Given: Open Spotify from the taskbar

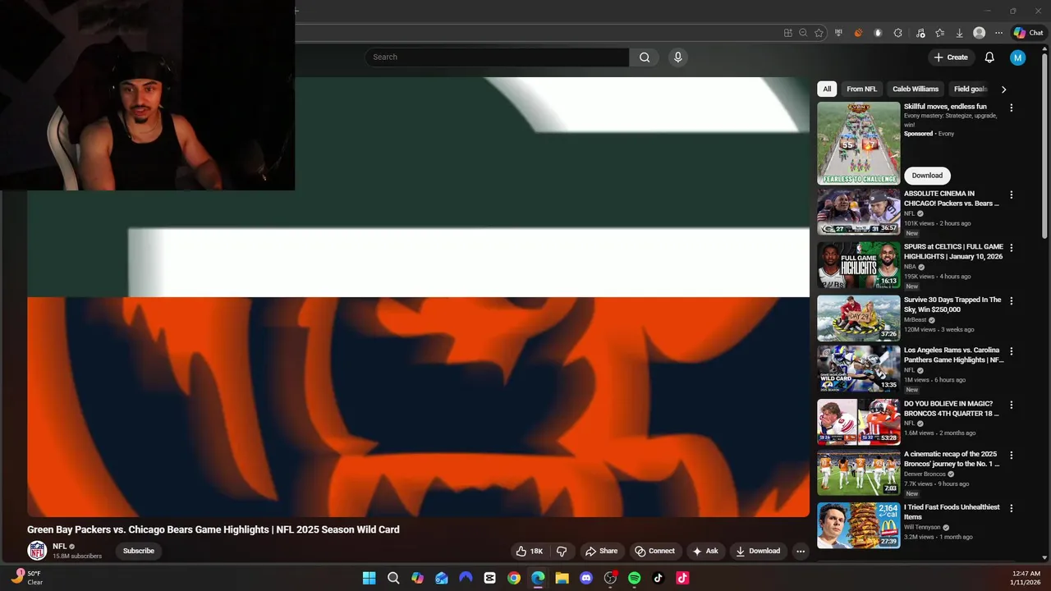Looking at the screenshot, I should pyautogui.click(x=634, y=578).
